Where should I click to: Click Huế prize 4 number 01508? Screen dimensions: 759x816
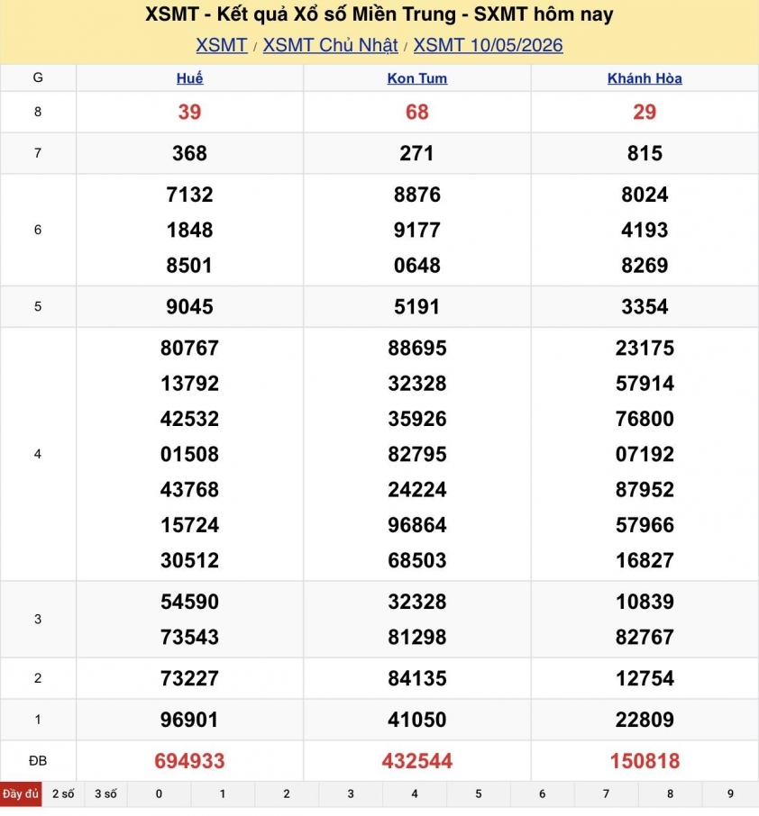(189, 454)
